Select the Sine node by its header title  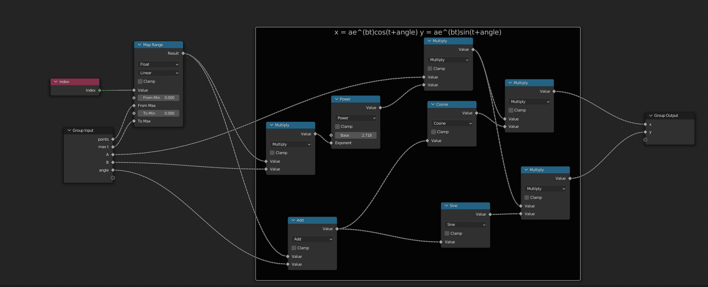point(453,206)
